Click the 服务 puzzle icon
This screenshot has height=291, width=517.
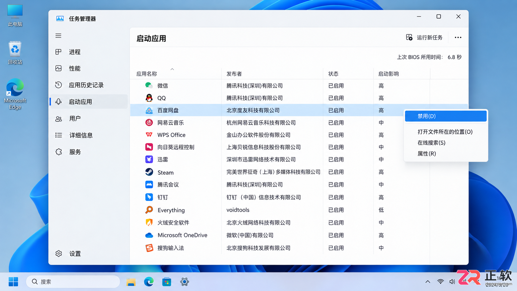tap(58, 152)
